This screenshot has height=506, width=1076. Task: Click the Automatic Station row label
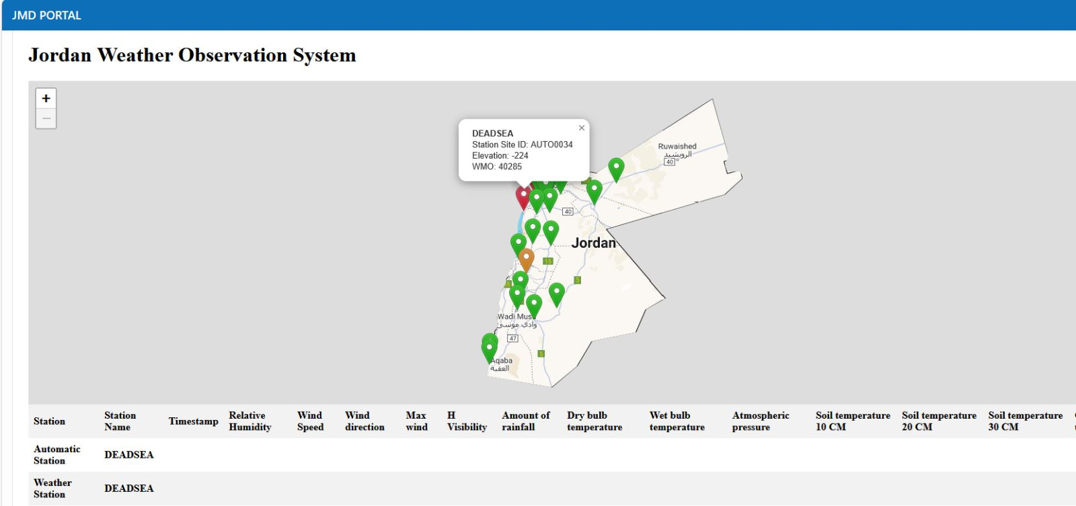56,455
